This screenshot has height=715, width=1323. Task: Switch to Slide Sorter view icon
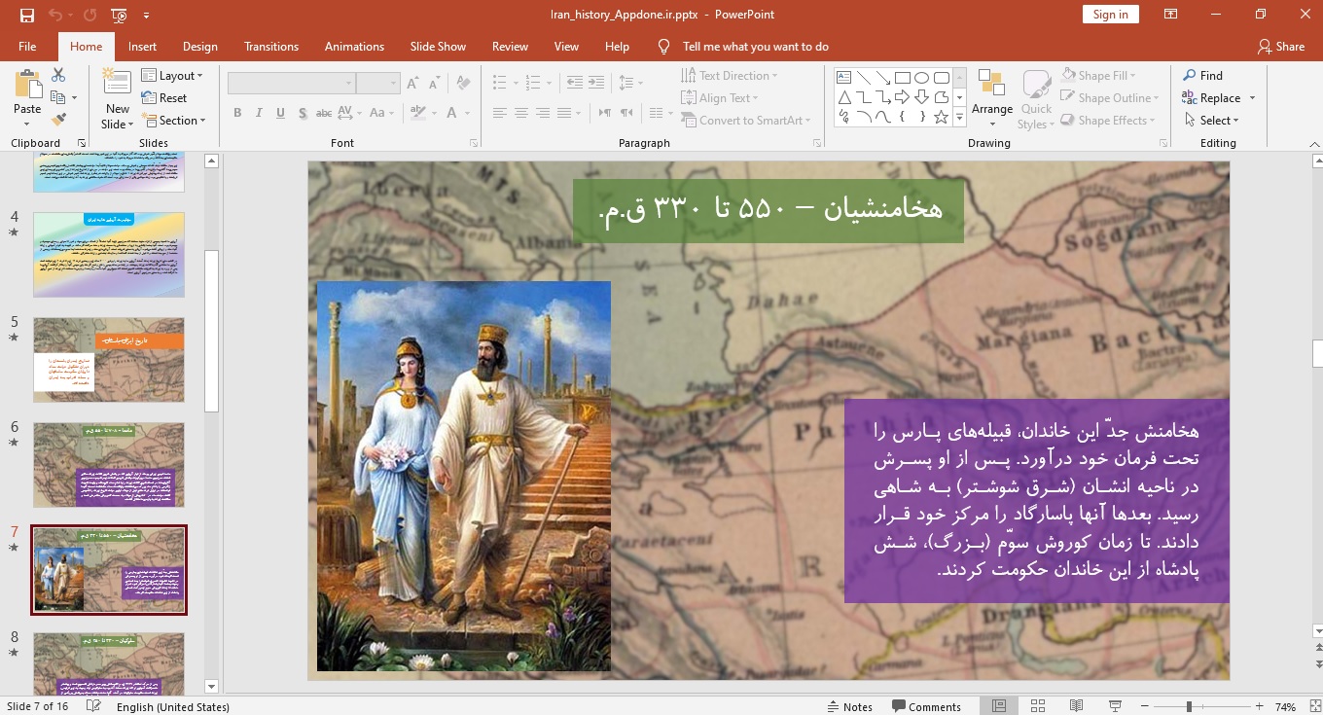click(x=1038, y=706)
